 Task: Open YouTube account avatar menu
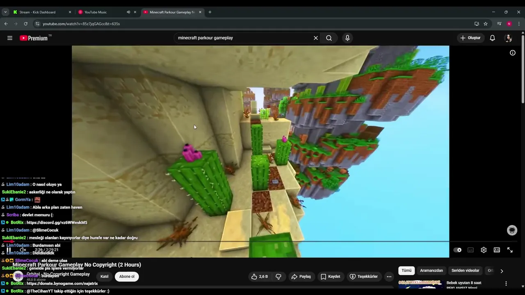point(509,38)
